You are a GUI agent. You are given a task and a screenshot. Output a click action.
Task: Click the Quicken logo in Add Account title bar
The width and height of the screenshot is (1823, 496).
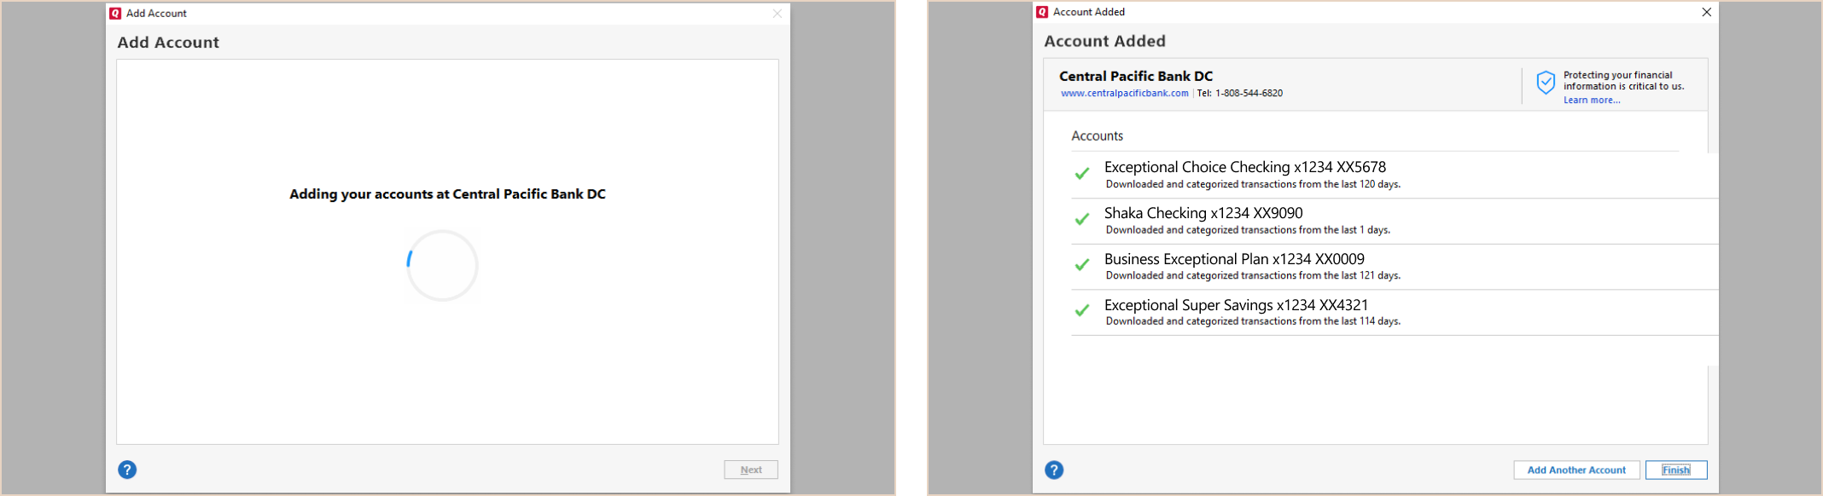pos(115,14)
